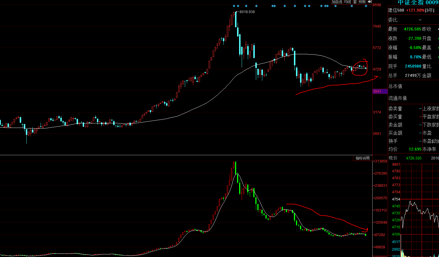
Task: Click the 4706 intraday axis label
Action: click(396, 234)
